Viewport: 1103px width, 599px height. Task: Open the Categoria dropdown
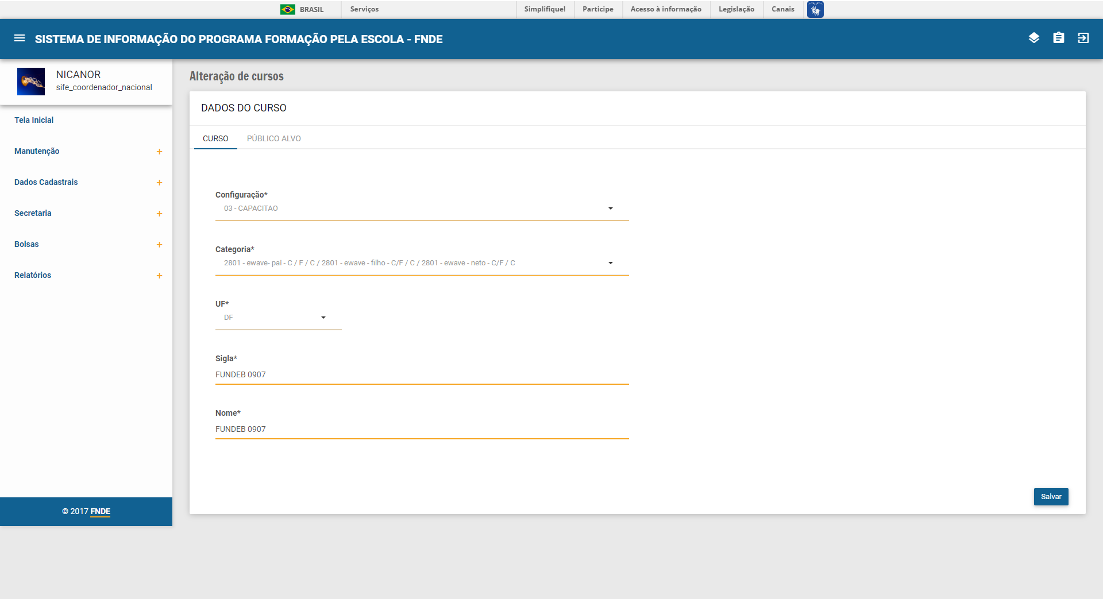pyautogui.click(x=421, y=263)
